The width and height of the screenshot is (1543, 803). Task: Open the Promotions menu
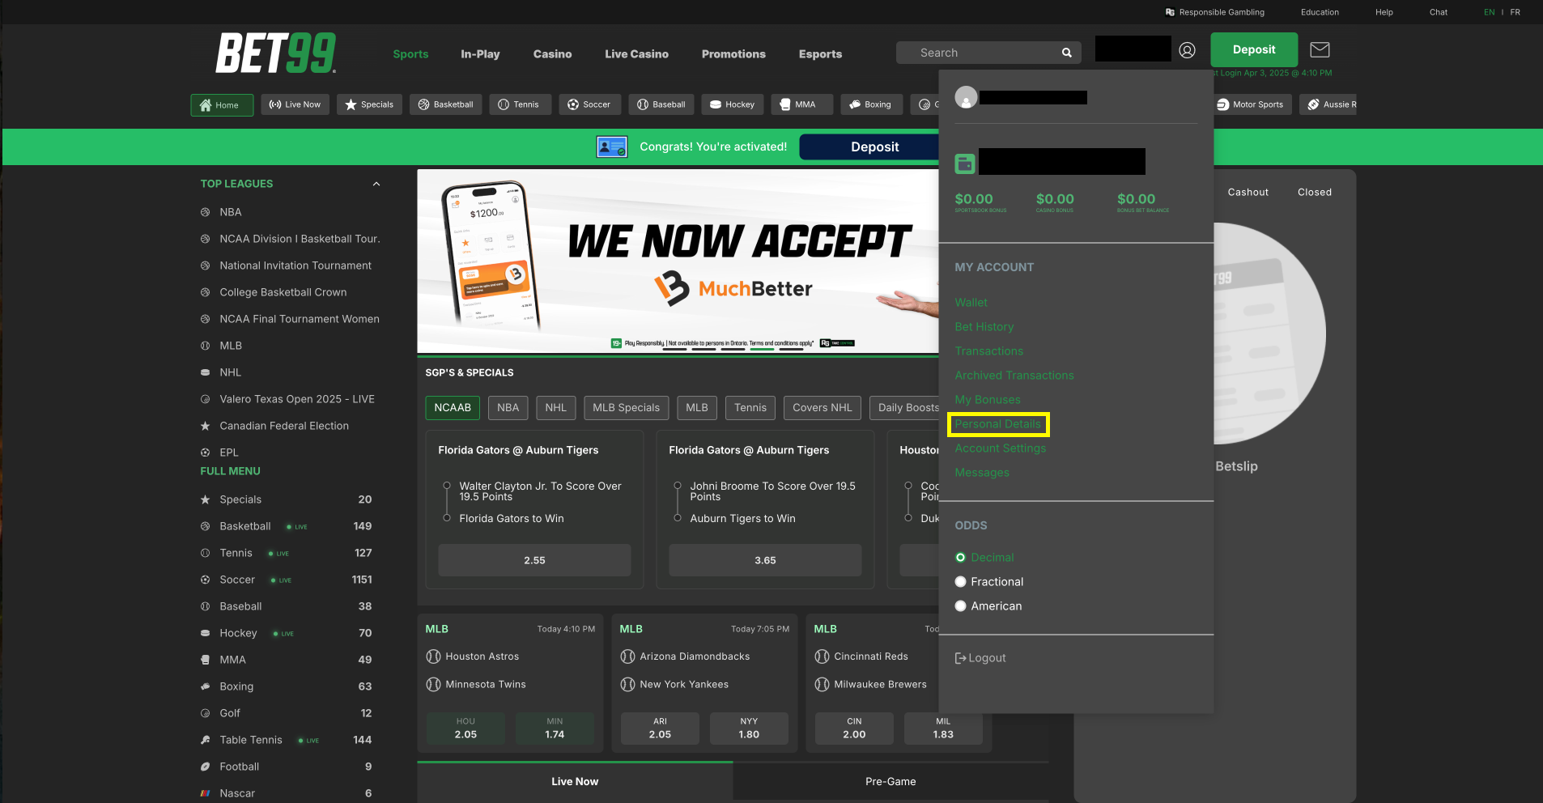(x=733, y=54)
